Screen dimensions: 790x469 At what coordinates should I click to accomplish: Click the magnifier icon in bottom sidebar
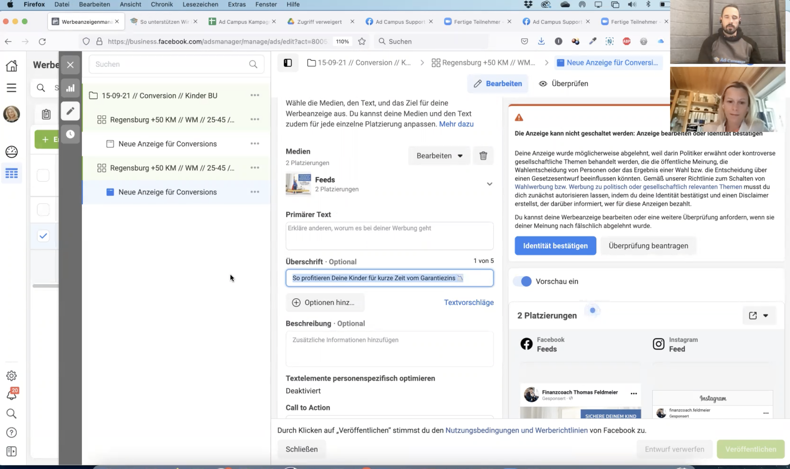12,413
